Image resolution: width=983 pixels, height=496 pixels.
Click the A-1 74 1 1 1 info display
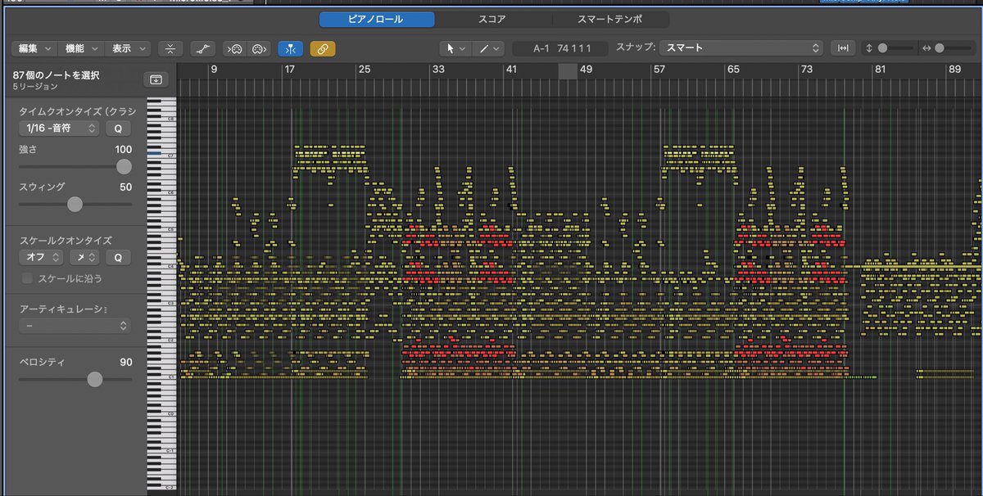tap(561, 49)
